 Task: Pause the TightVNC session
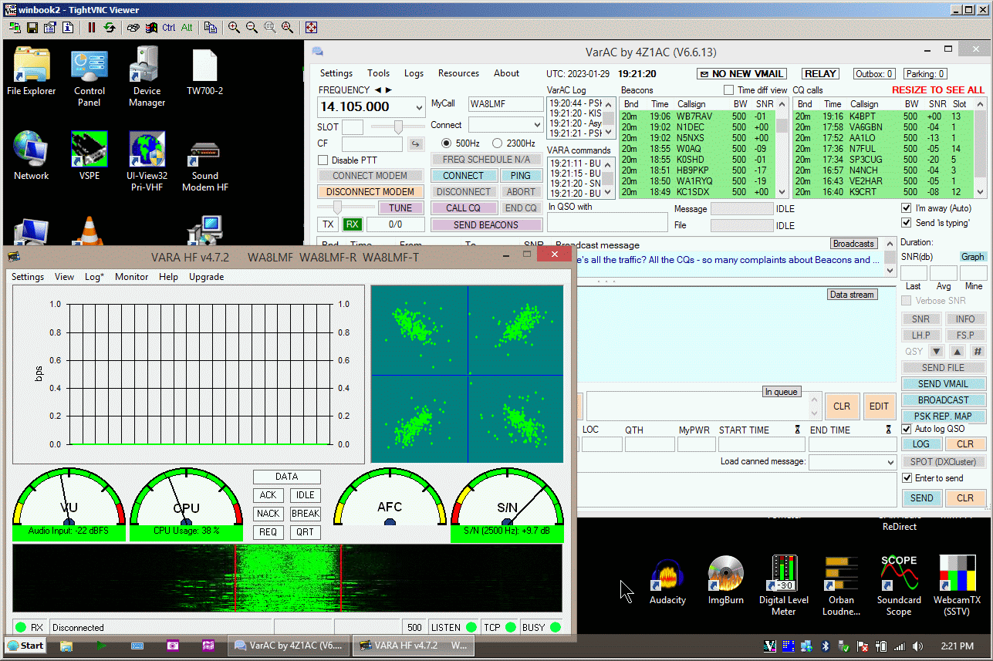pos(92,27)
